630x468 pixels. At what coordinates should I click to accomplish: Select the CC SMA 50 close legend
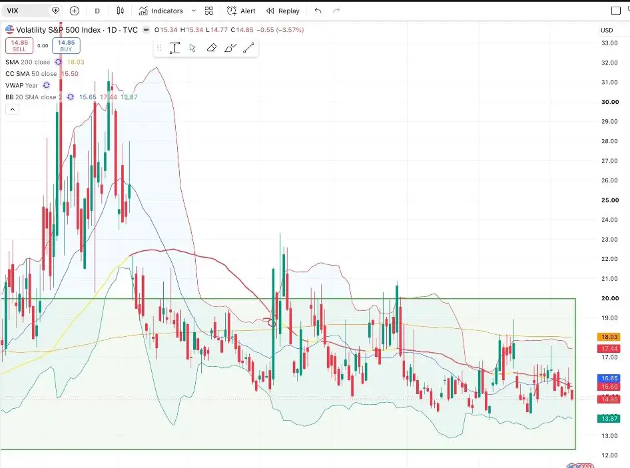[x=31, y=73]
